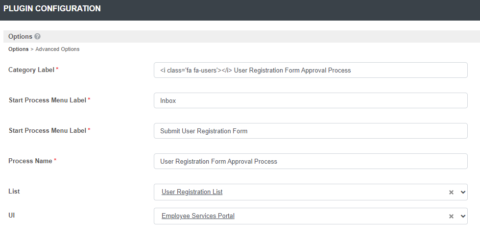Click the help icon beside Options
Image resolution: width=480 pixels, height=244 pixels.
[38, 37]
